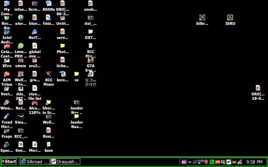Open the dxt_... WinRAR archive
The height and width of the screenshot is (167, 268).
pyautogui.click(x=90, y=17)
